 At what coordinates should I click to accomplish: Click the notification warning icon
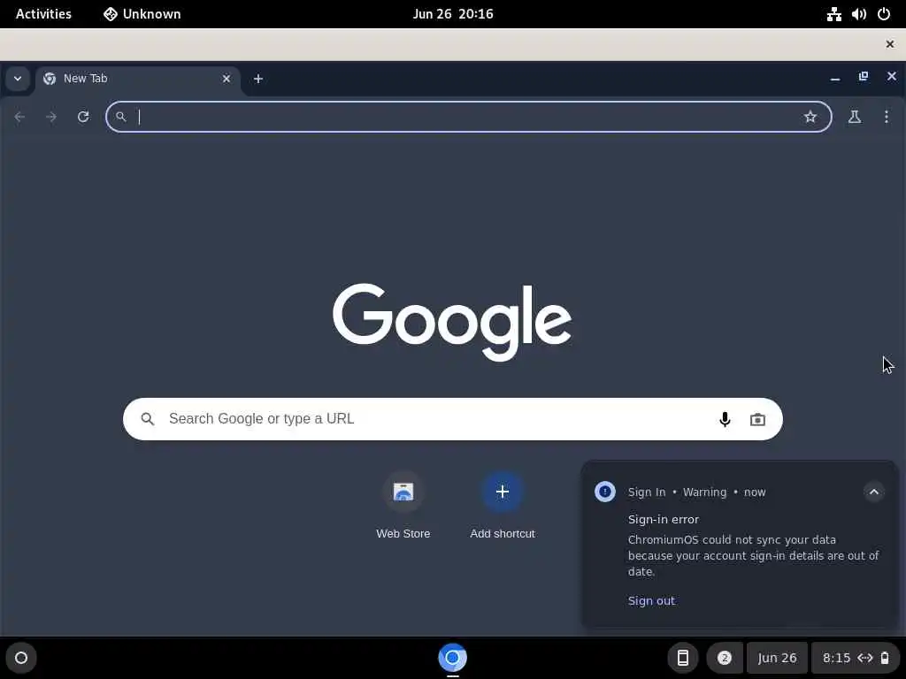pos(605,492)
